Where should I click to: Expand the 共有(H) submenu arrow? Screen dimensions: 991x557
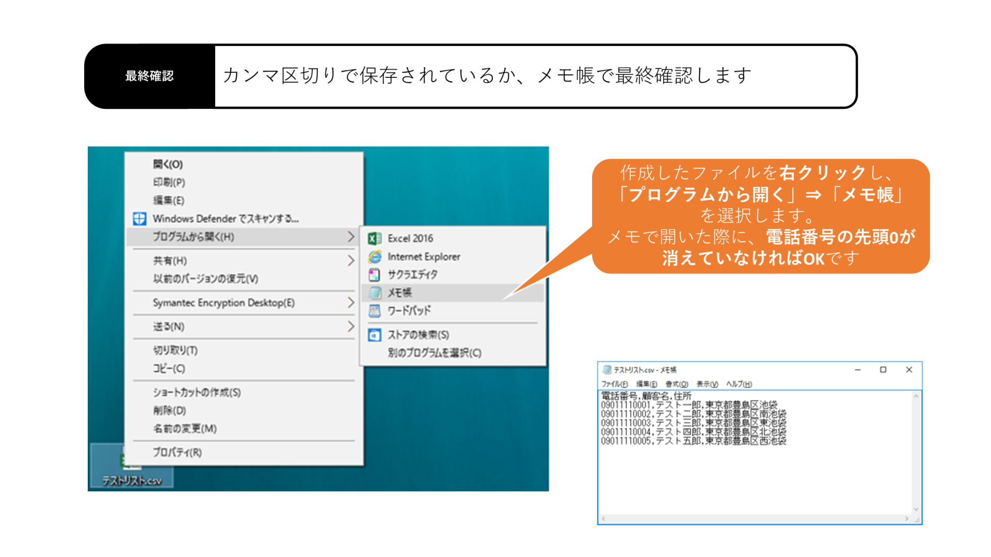351,260
